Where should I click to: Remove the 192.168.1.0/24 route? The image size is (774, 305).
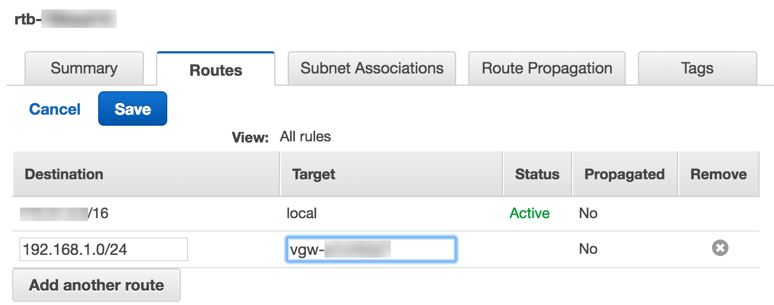(720, 248)
